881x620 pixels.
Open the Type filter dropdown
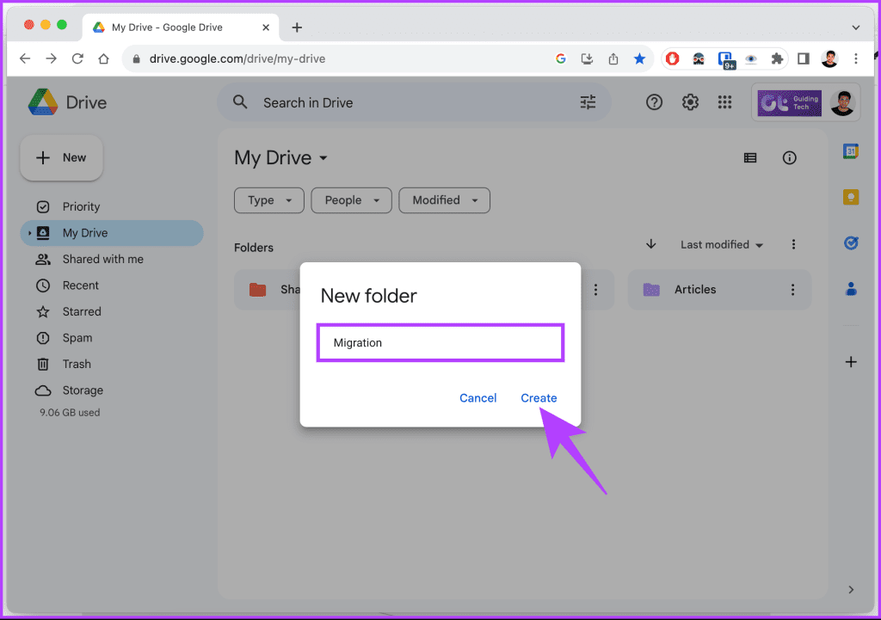click(x=268, y=200)
